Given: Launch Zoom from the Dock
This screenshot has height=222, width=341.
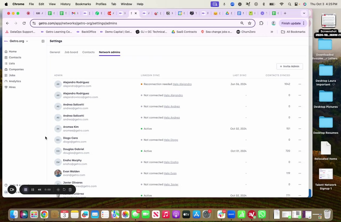Looking at the screenshot, I should point(231,214).
